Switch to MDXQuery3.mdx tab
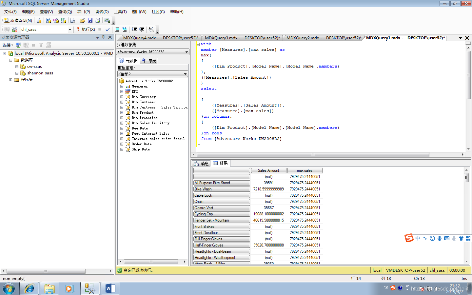Viewport: 472px width, 295px height. coord(242,38)
